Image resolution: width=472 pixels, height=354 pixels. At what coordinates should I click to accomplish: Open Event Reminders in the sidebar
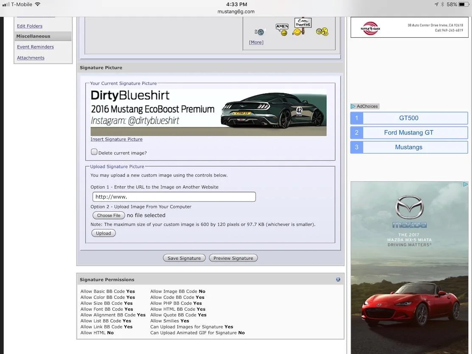pos(35,47)
